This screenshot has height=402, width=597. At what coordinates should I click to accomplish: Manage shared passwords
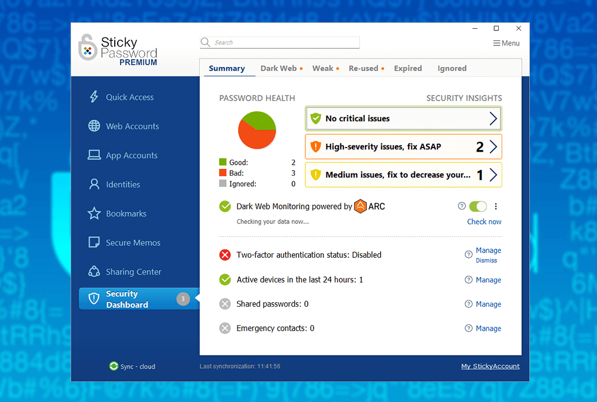[x=489, y=304]
